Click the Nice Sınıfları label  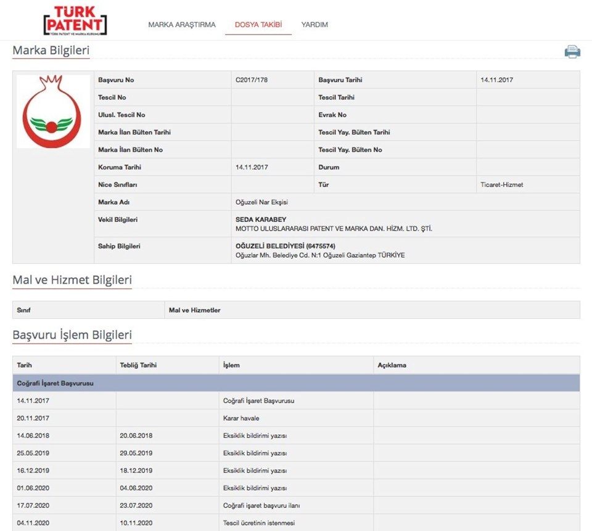click(x=117, y=184)
